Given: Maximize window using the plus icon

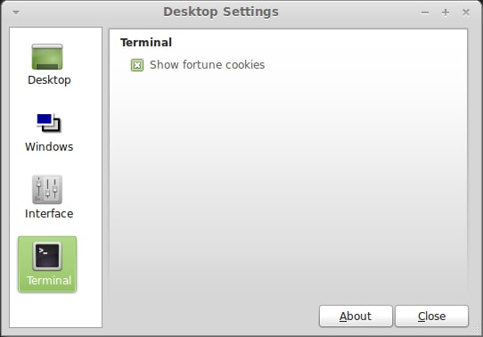Looking at the screenshot, I should point(446,12).
